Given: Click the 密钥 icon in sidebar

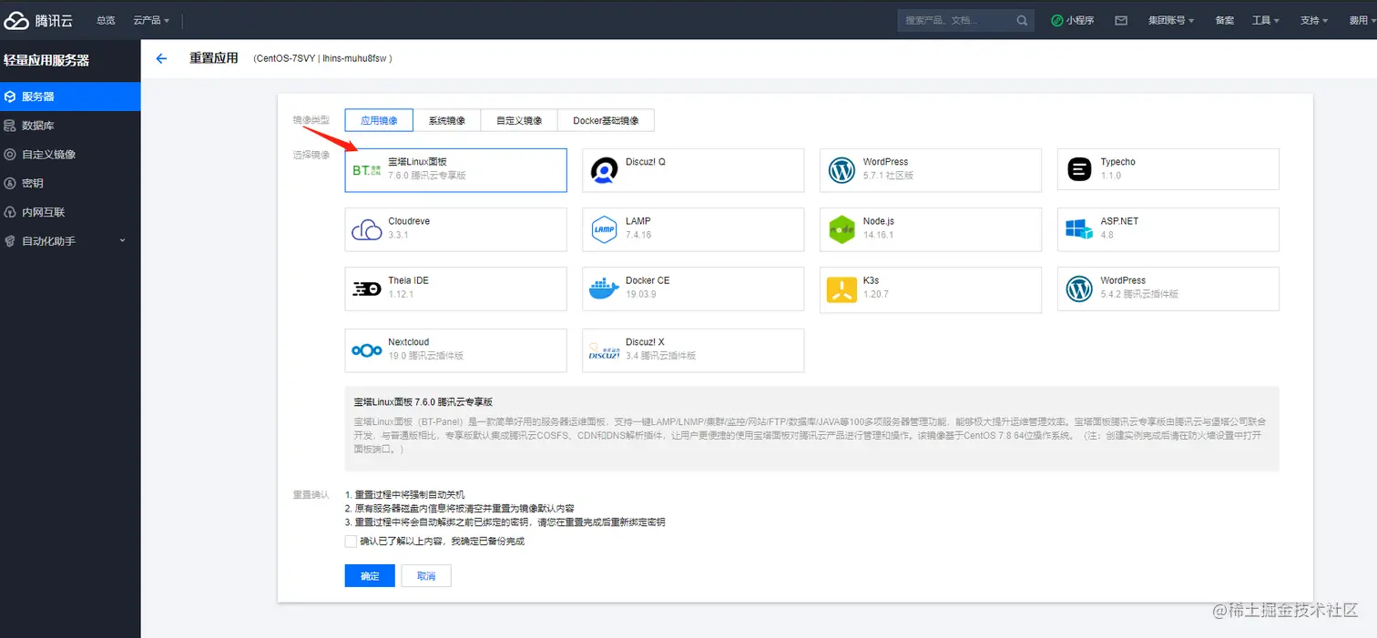Looking at the screenshot, I should pyautogui.click(x=10, y=183).
